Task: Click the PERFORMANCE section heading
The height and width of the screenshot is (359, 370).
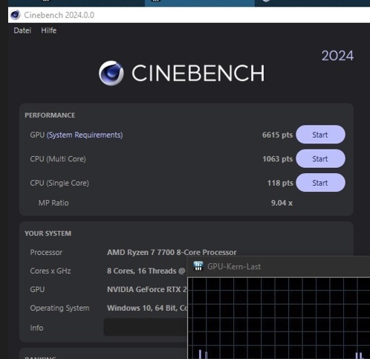Action: click(x=50, y=115)
